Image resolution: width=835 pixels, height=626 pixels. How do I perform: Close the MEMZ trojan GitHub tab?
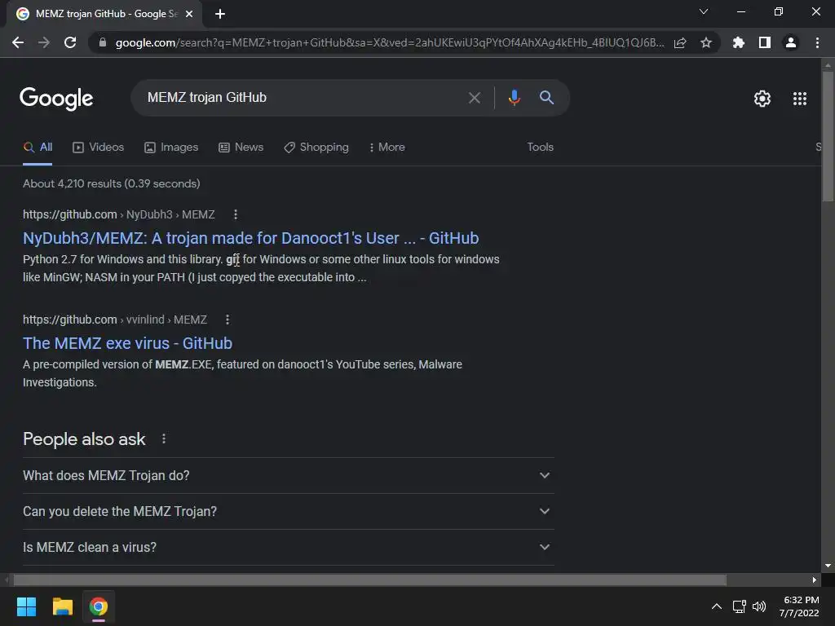(x=189, y=14)
